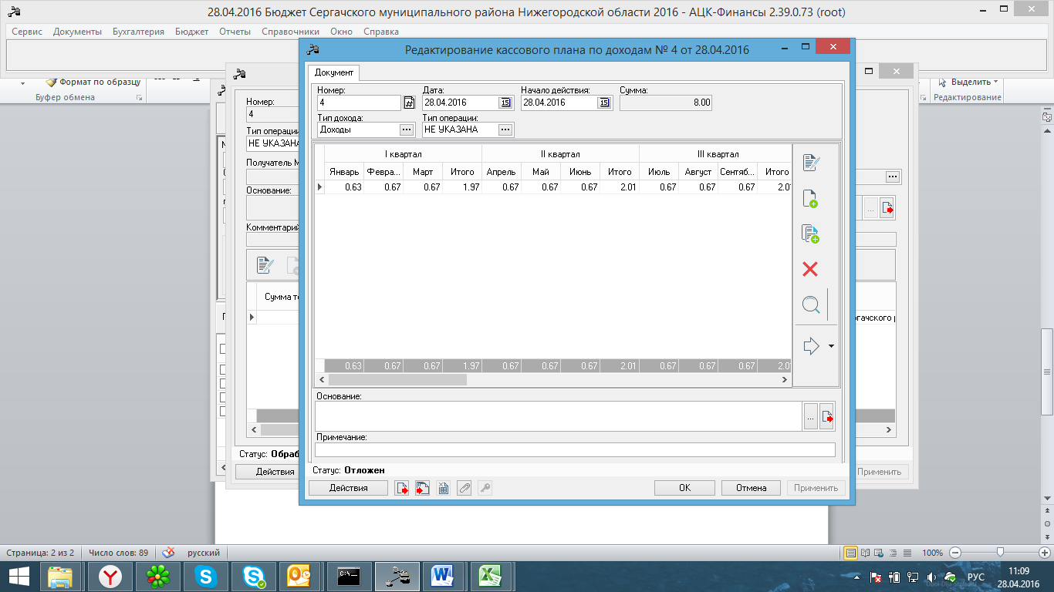Create a new row with the plus document icon
Image resolution: width=1054 pixels, height=592 pixels.
click(x=810, y=198)
